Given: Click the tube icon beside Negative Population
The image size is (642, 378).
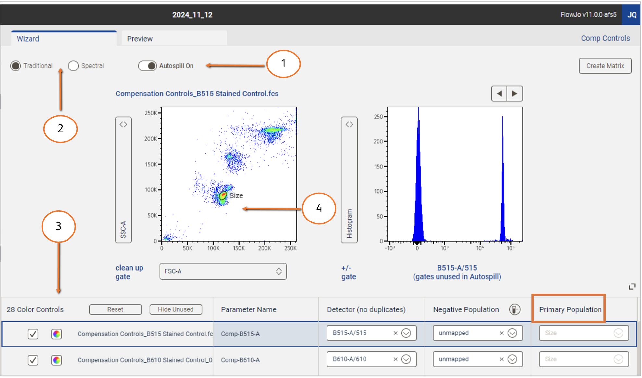Looking at the screenshot, I should [514, 309].
